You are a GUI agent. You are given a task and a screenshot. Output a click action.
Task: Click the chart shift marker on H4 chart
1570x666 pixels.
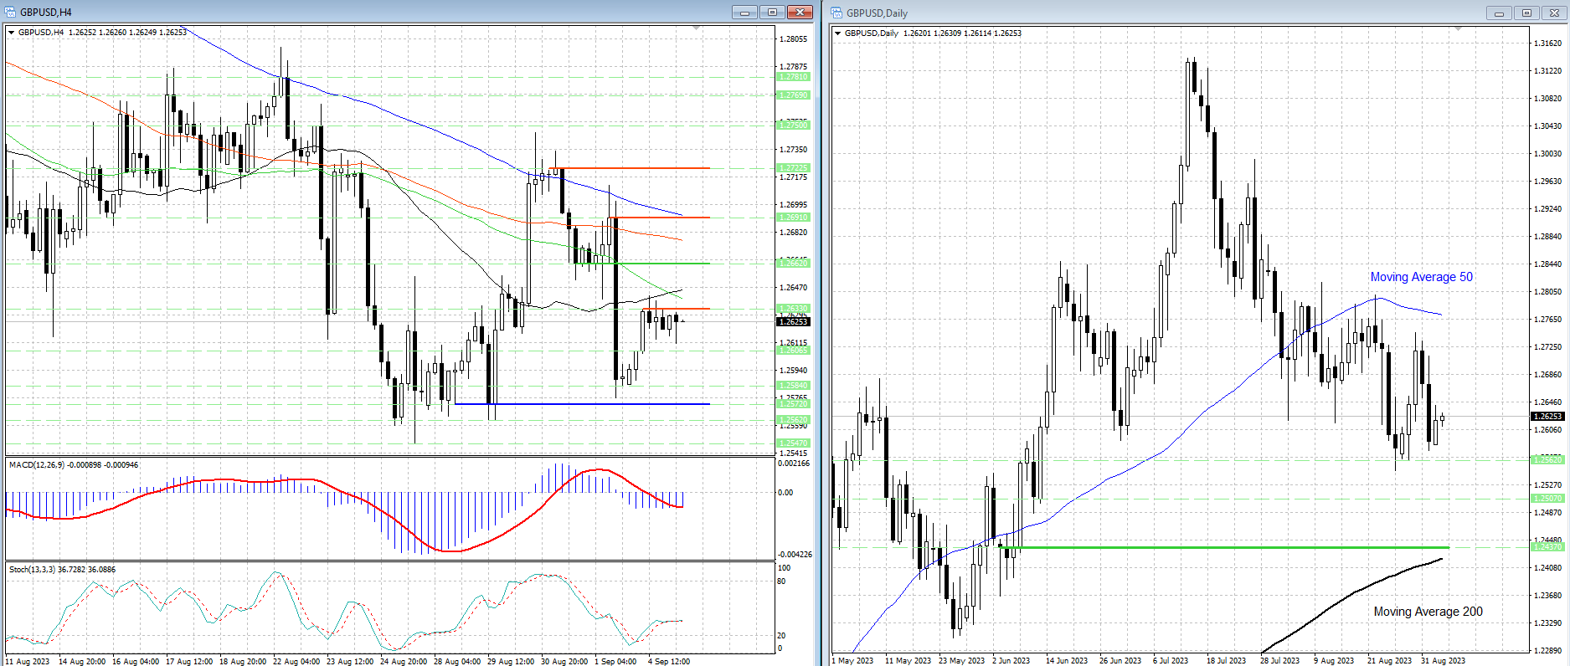[697, 28]
